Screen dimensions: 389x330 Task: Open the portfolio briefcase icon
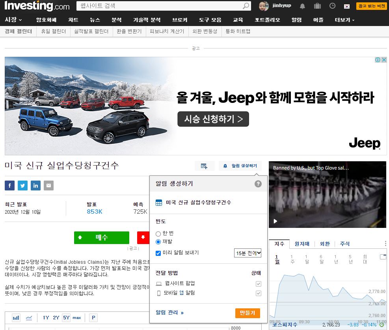[x=317, y=6]
